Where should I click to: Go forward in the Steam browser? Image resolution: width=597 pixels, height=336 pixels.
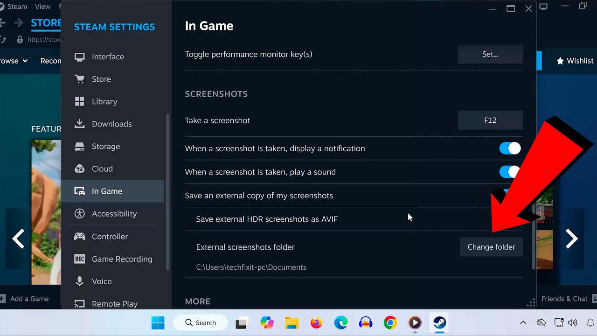(x=18, y=23)
